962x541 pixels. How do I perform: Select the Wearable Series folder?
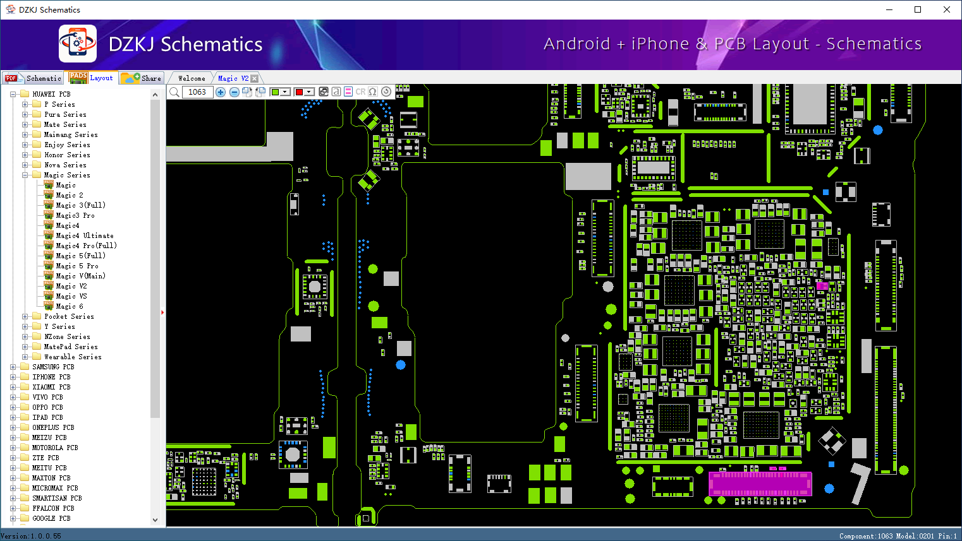(73, 357)
